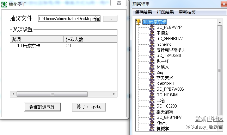The image size is (227, 135).
Task: Click the person icon next to 林某人
Action: [152, 67]
